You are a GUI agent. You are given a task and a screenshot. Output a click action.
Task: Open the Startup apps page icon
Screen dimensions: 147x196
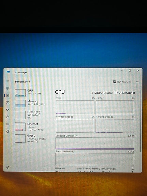coord(8,110)
